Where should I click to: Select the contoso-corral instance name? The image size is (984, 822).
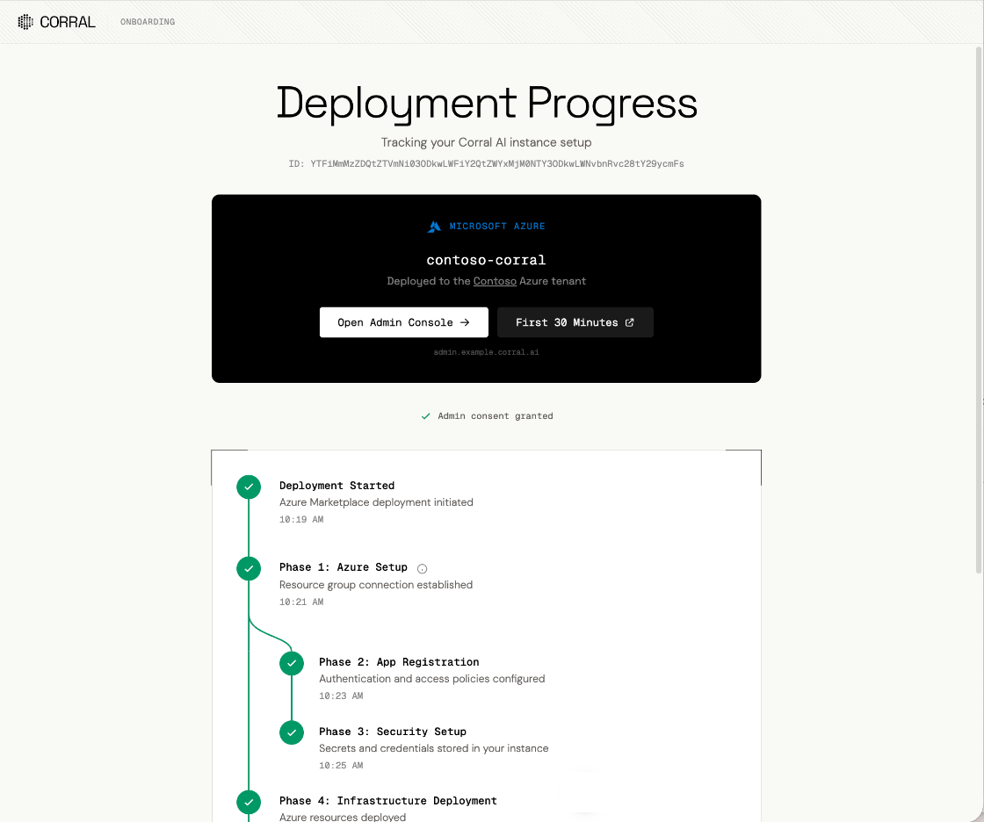[x=486, y=260]
